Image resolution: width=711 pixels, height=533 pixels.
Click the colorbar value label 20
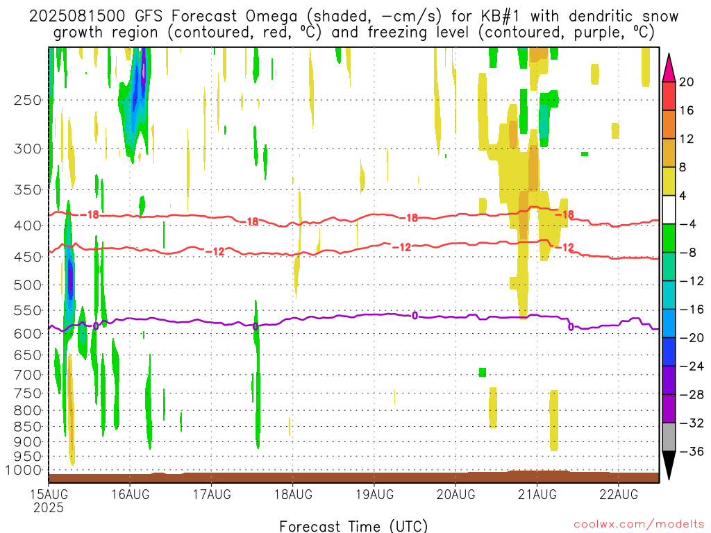687,82
